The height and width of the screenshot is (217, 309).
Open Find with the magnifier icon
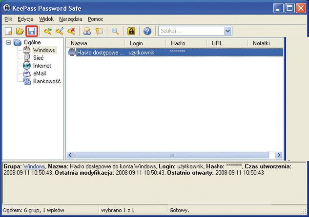[115, 31]
